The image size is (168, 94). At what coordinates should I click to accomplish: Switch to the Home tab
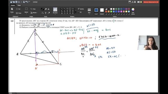(x=13, y=5)
